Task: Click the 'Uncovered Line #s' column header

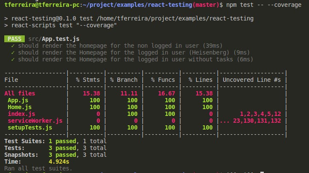Action: (252, 80)
